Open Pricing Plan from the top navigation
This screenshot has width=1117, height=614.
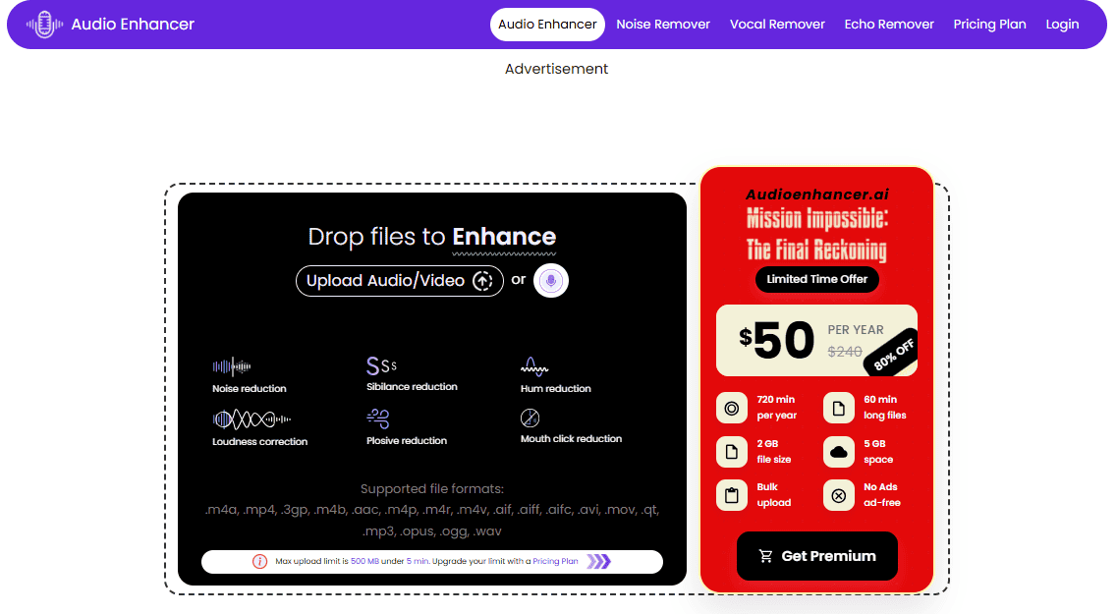[x=989, y=25]
